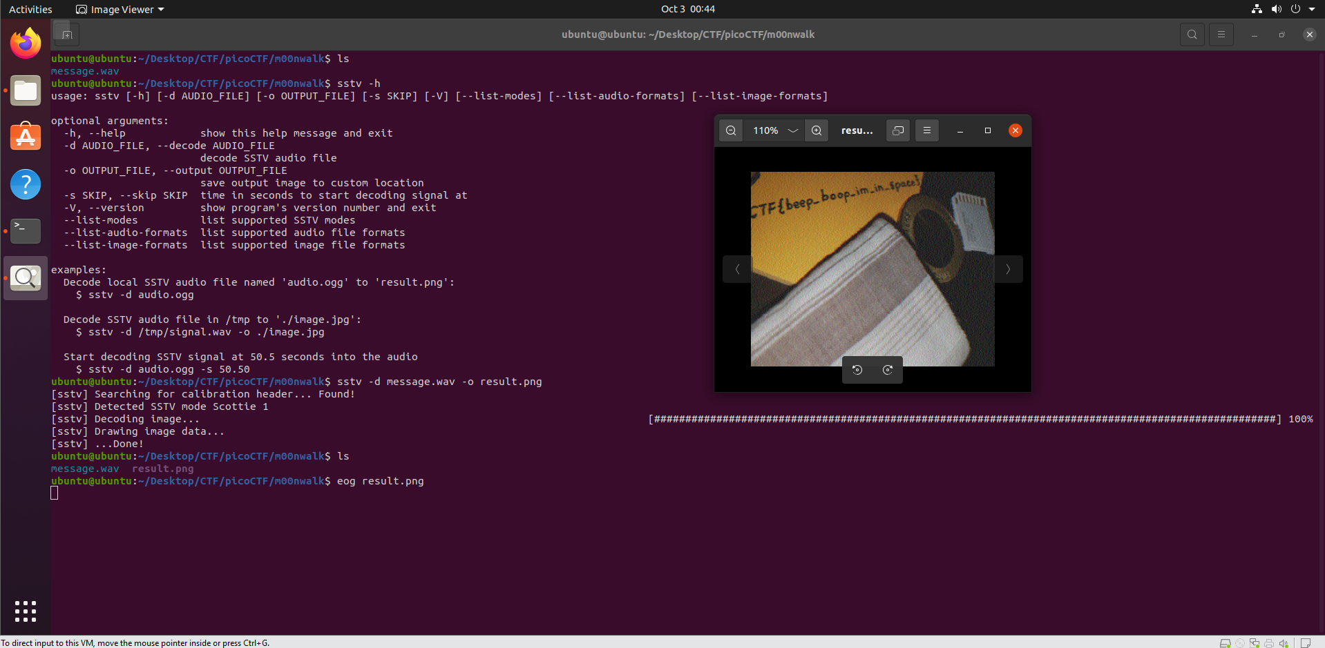Zoom in the image in Image Viewer
This screenshot has height=648, width=1325.
[x=817, y=130]
